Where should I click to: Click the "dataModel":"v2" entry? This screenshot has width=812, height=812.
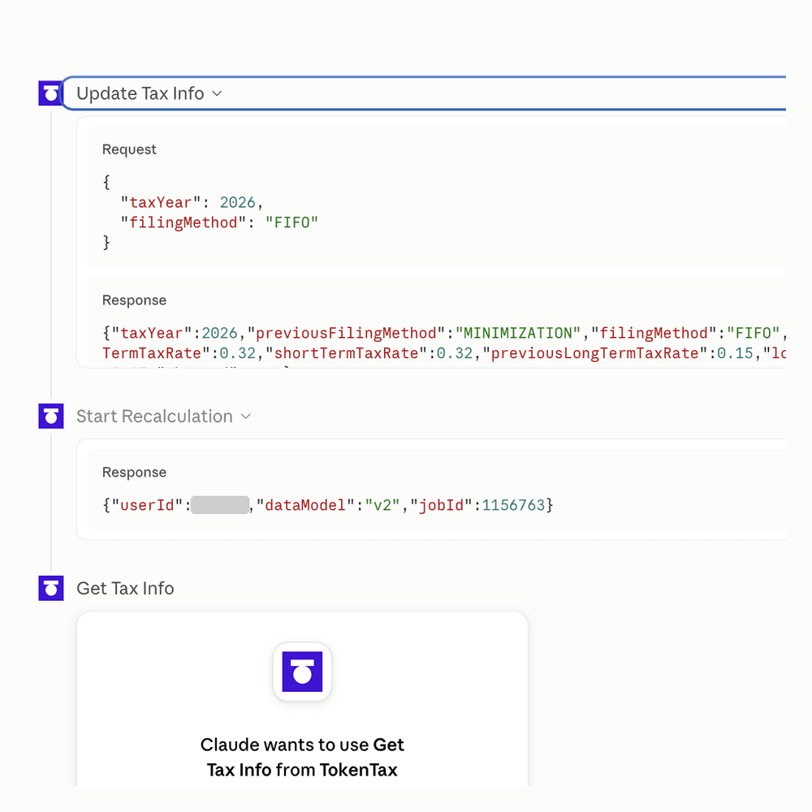point(328,505)
